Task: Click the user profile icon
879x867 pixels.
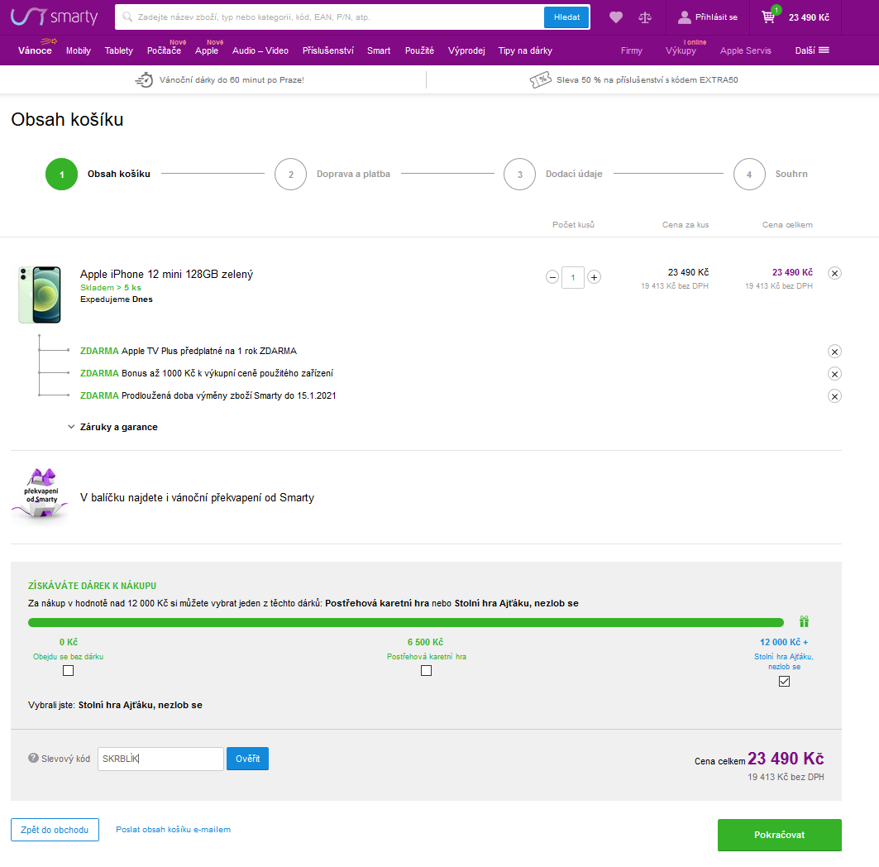Action: 684,17
